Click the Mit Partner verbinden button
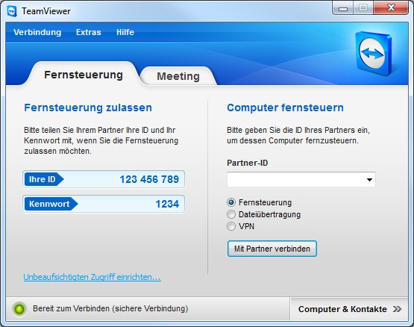Image resolution: width=414 pixels, height=327 pixels. tap(272, 249)
